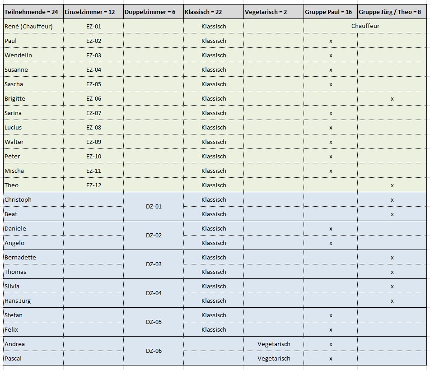This screenshot has width=430, height=370.
Task: Click the merged 'Chauffeur' group cell
Action: point(365,26)
